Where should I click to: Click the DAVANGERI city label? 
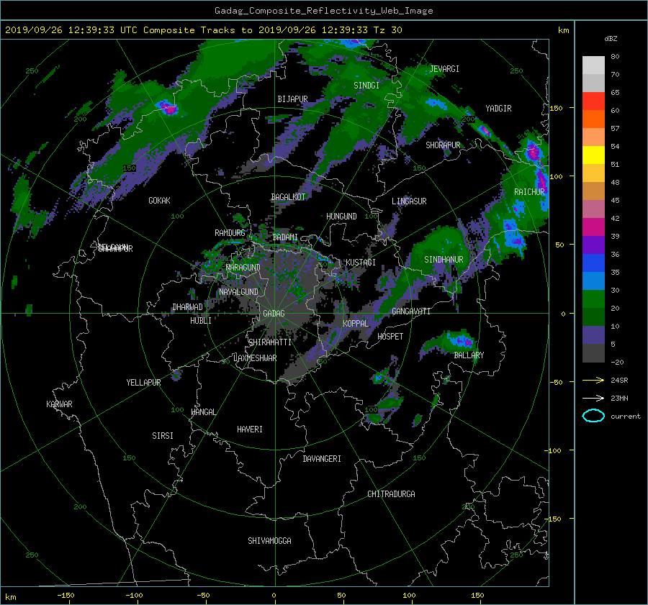coord(322,459)
